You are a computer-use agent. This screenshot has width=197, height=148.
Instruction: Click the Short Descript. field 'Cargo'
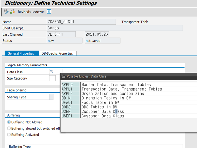[115, 28]
